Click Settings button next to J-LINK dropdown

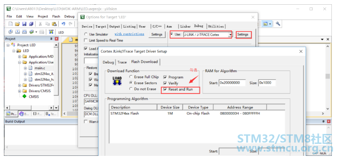click(x=243, y=34)
